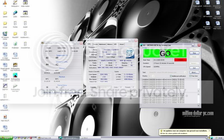Click the ORTHOS tray icon in taskbar
Screen dimensions: 224x140
212,138
